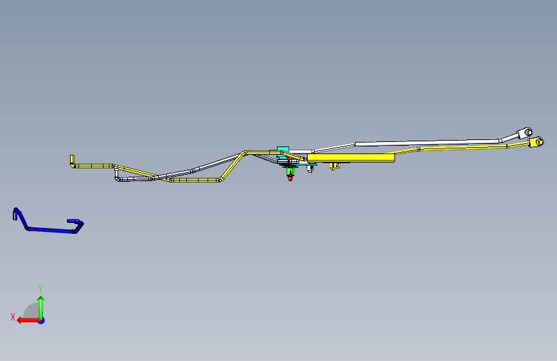The image size is (557, 361).
Task: Select the yellow hook at left pipe end
Action: click(72, 161)
